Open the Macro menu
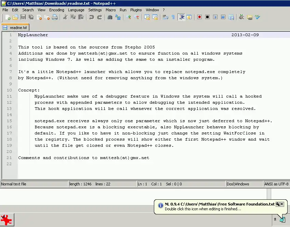Viewport: 290px width, 227px height. click(x=110, y=10)
